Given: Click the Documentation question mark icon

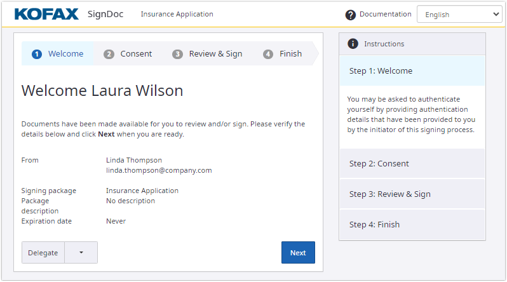Looking at the screenshot, I should [350, 15].
